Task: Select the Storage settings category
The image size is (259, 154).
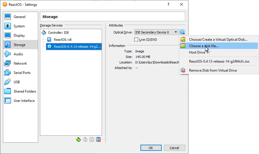Action: click(20, 45)
